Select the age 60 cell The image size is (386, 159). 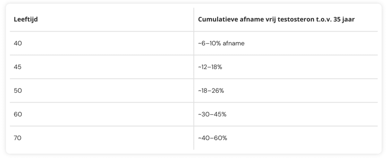[18, 114]
